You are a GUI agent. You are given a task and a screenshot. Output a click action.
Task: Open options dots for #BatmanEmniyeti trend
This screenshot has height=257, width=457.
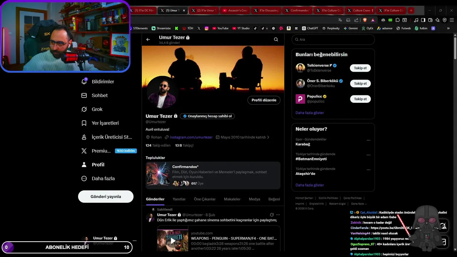pyautogui.click(x=368, y=155)
